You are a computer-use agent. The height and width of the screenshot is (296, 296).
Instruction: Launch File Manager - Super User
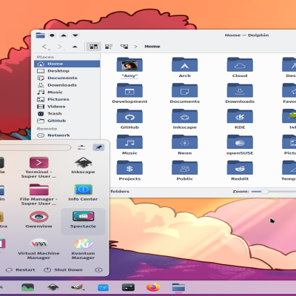[x=38, y=195]
